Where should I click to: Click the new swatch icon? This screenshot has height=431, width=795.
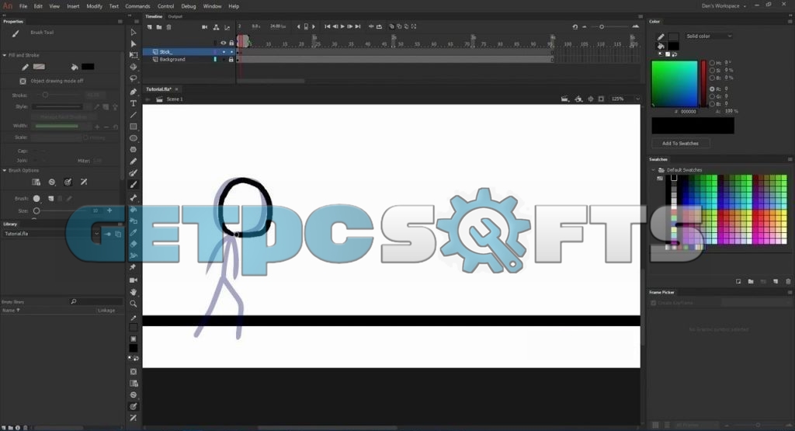click(776, 281)
